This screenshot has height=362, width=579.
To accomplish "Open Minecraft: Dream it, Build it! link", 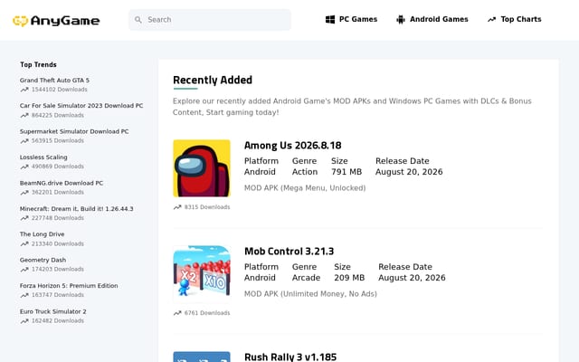I will click(x=76, y=209).
